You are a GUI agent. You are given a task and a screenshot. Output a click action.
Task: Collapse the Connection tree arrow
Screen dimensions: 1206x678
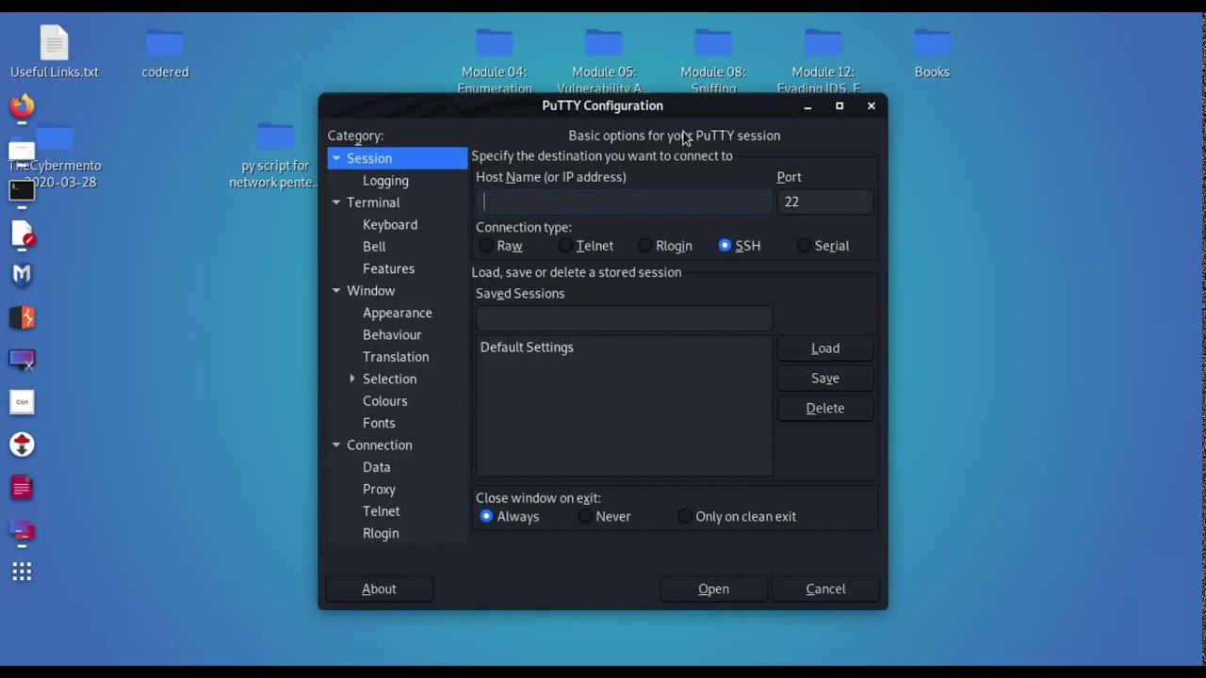(336, 445)
